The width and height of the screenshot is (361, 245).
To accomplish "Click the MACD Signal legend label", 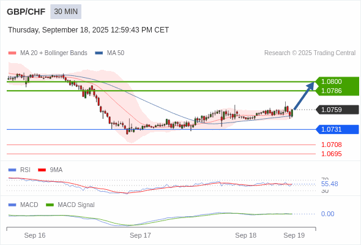I will click(x=76, y=205).
